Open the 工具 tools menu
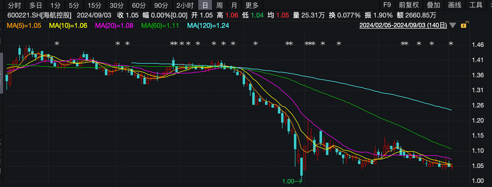 point(476,5)
